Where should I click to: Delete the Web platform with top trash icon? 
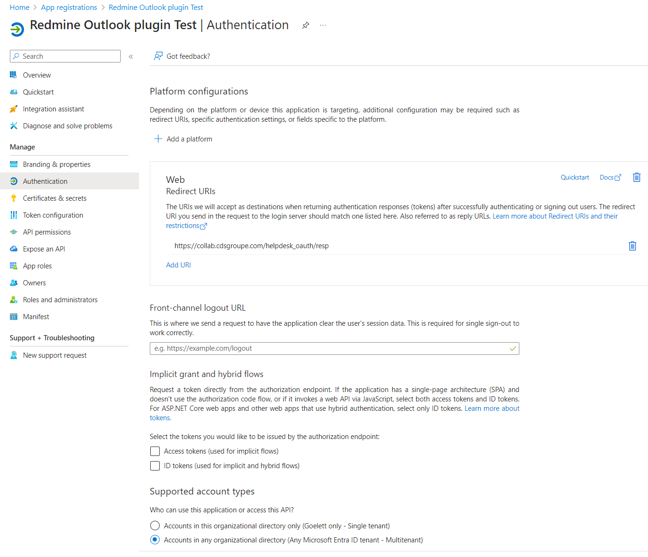[637, 177]
